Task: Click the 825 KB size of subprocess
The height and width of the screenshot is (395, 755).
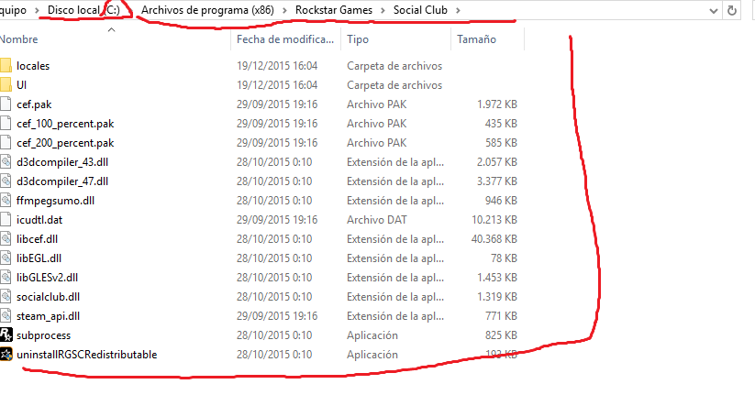Action: point(501,335)
